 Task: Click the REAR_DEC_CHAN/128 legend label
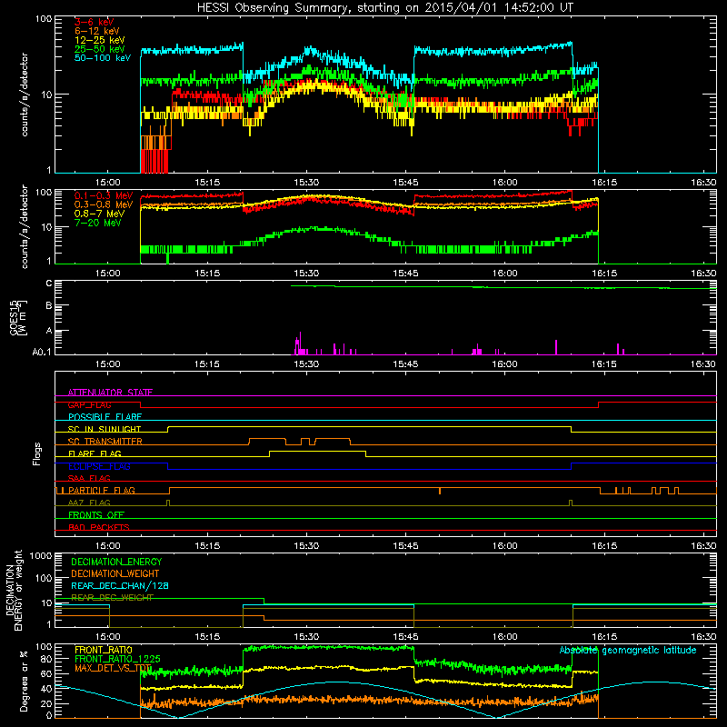click(x=120, y=585)
